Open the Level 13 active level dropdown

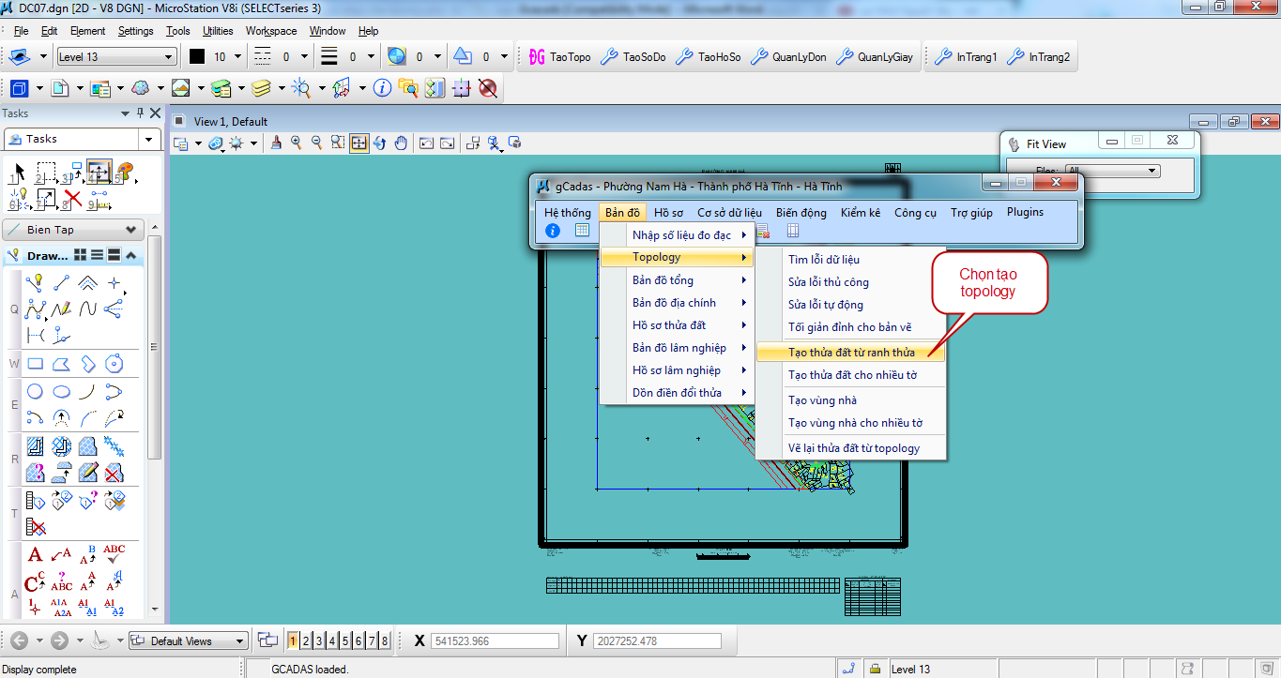click(116, 57)
